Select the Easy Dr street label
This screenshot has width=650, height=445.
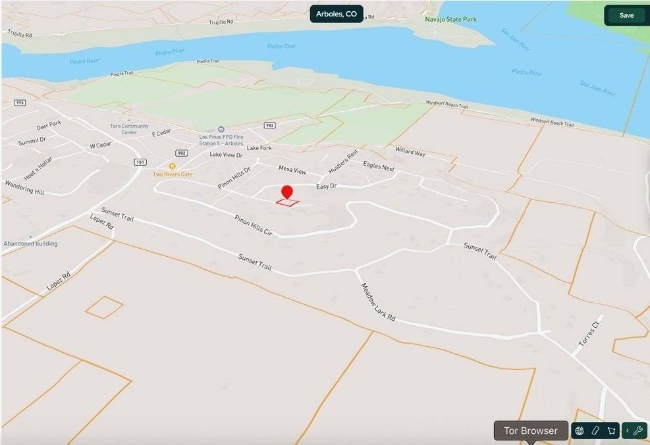pyautogui.click(x=326, y=186)
